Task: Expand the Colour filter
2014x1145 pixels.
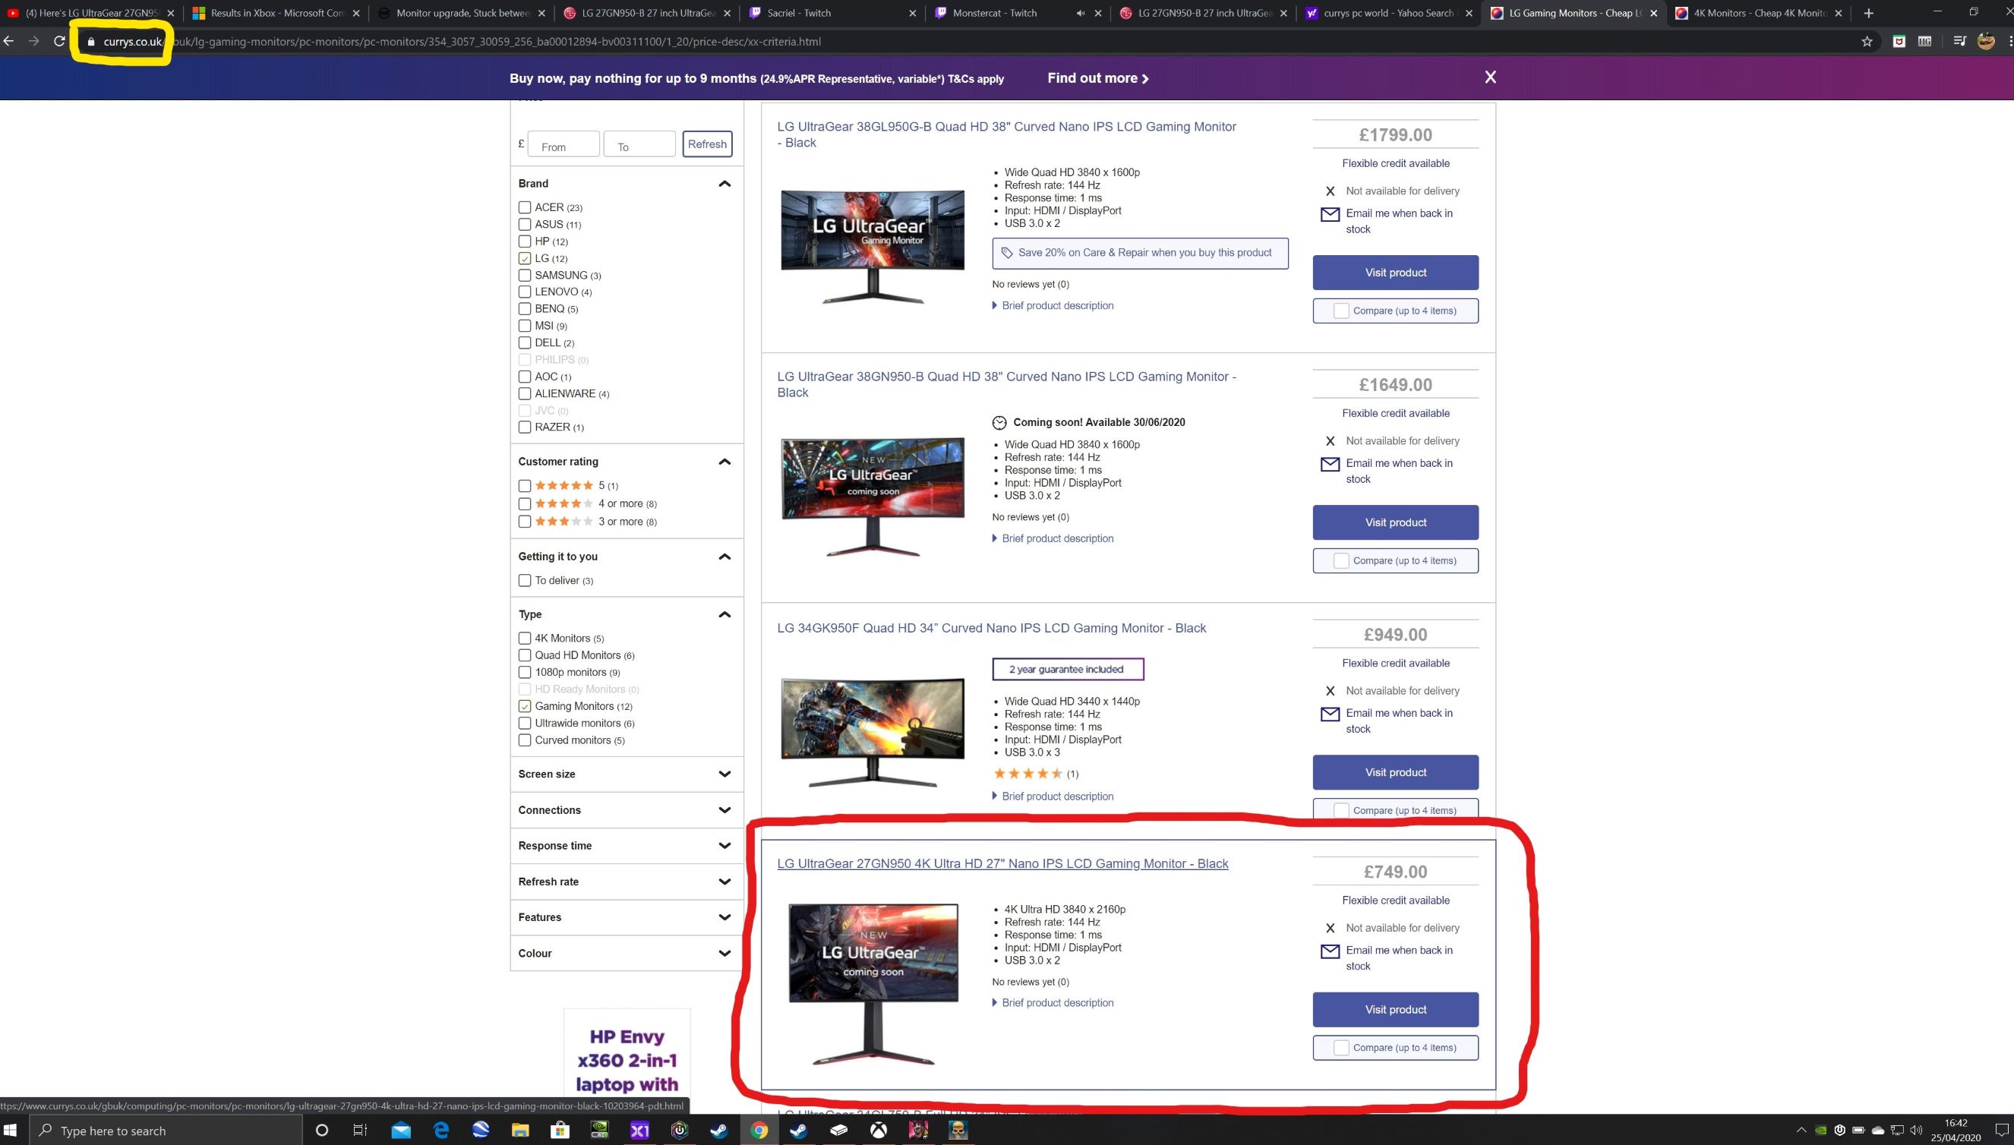Action: click(x=725, y=954)
